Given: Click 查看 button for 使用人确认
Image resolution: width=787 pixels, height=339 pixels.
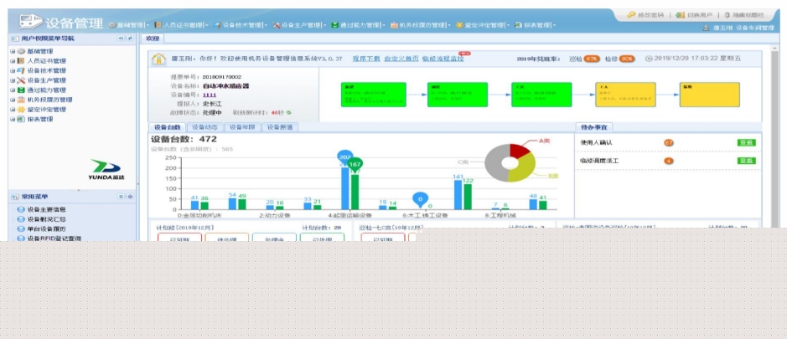Looking at the screenshot, I should [746, 143].
